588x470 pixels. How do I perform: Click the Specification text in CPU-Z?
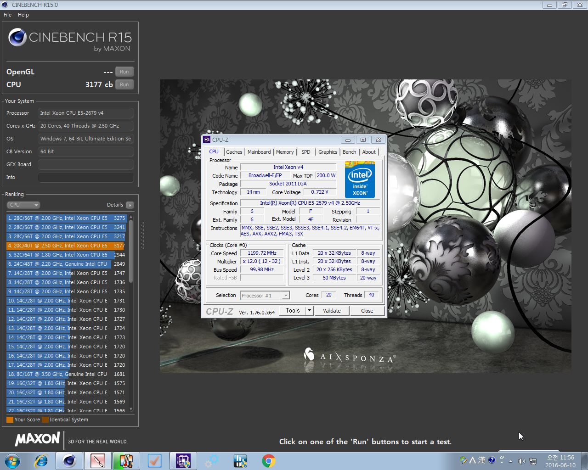(310, 203)
